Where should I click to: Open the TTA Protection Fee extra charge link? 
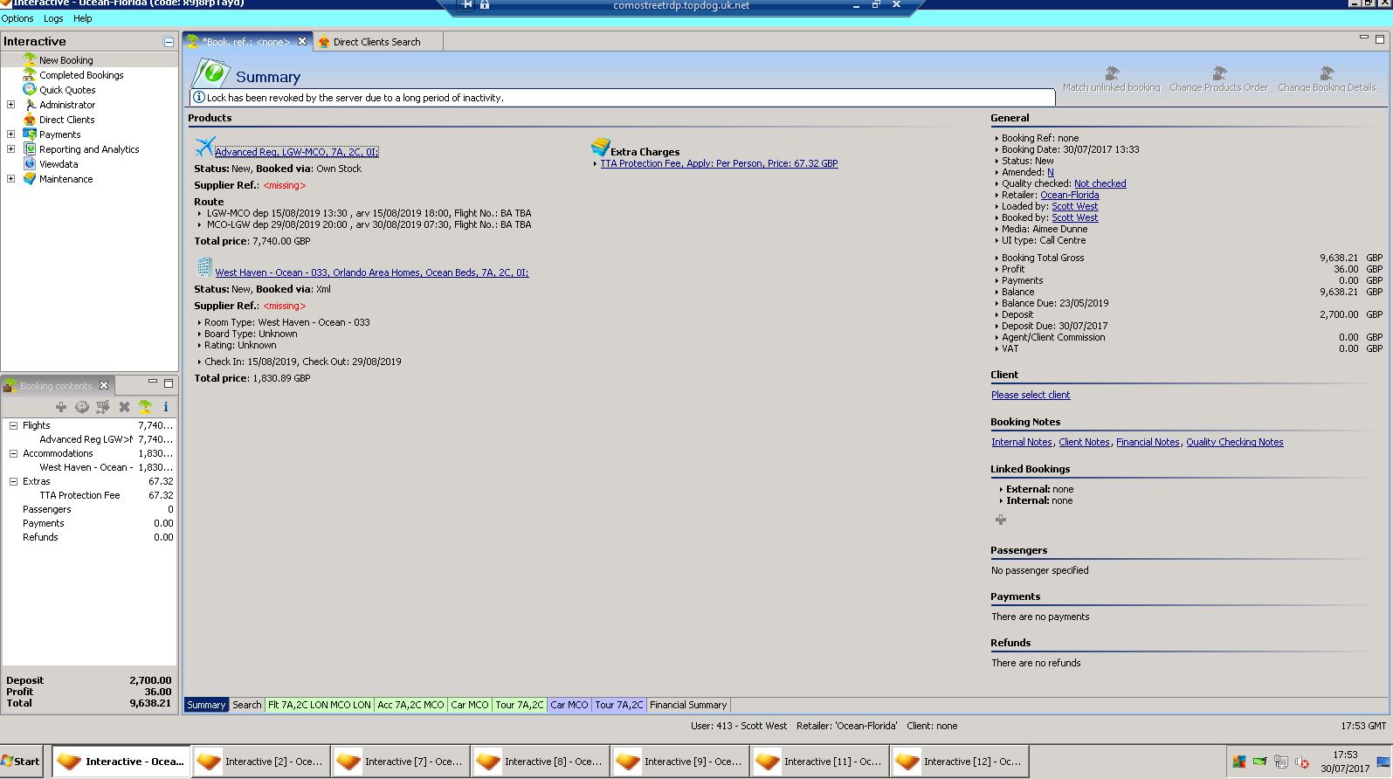pos(719,163)
